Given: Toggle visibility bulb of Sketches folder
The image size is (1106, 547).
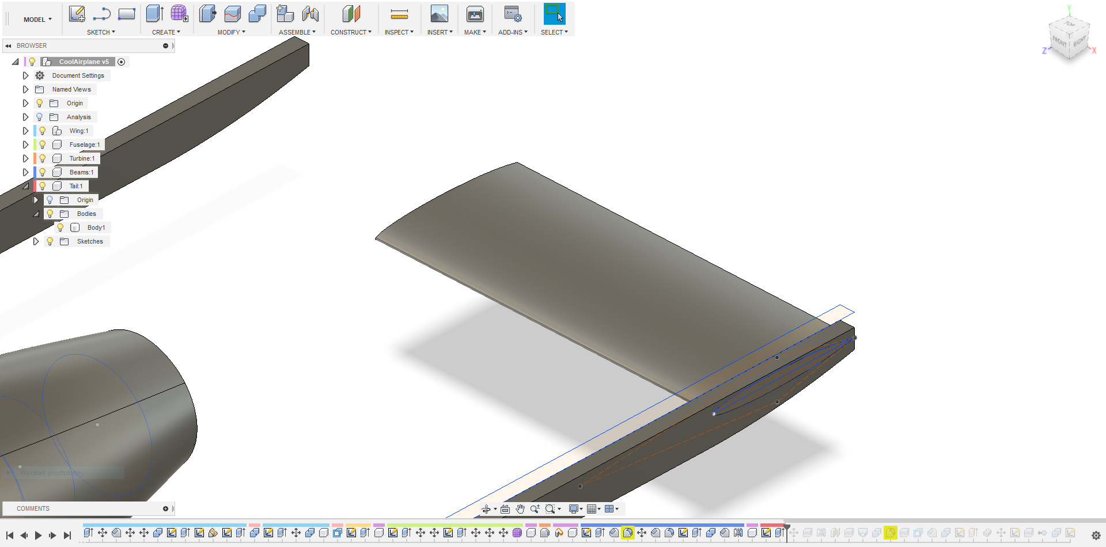Looking at the screenshot, I should (50, 241).
